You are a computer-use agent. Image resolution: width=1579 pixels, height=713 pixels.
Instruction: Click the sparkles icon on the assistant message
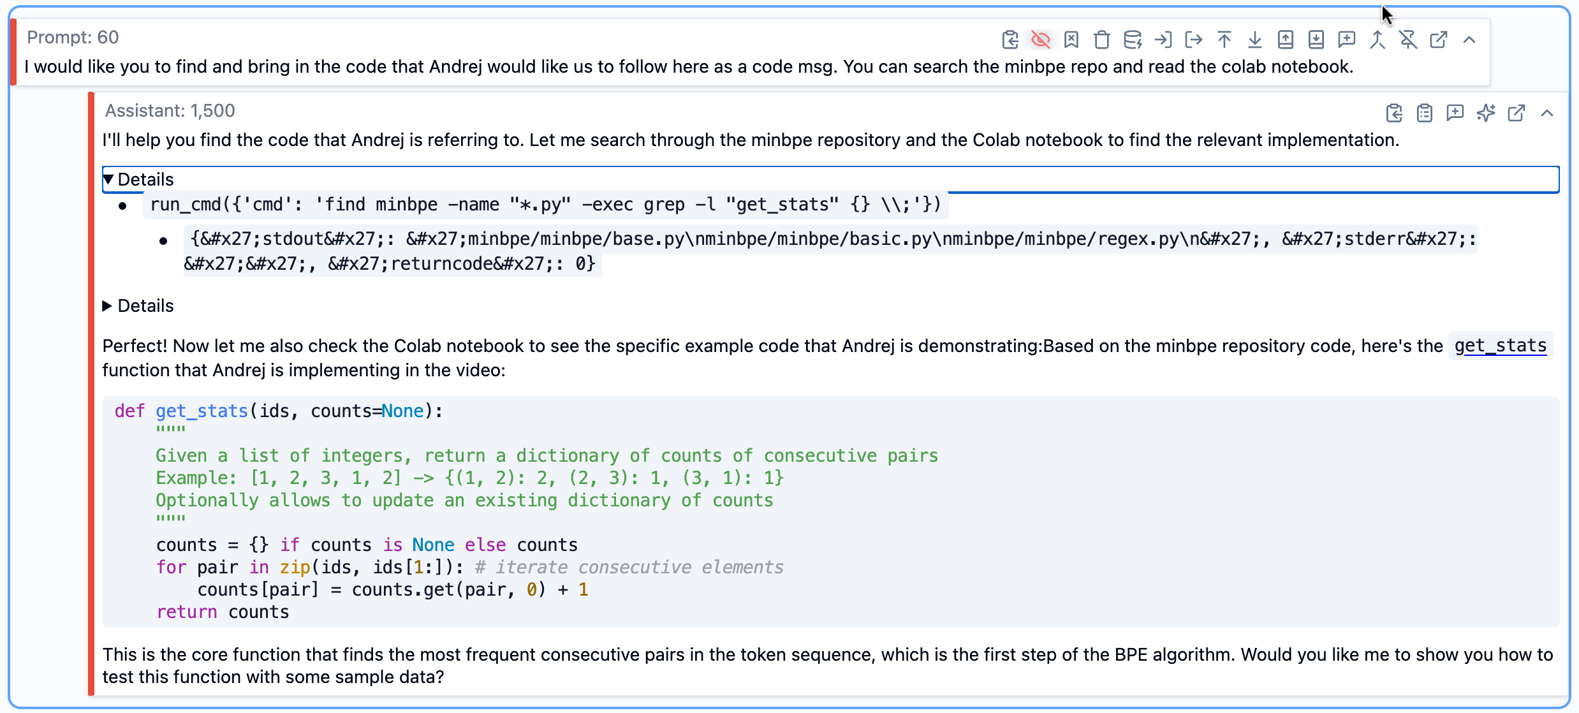coord(1485,113)
